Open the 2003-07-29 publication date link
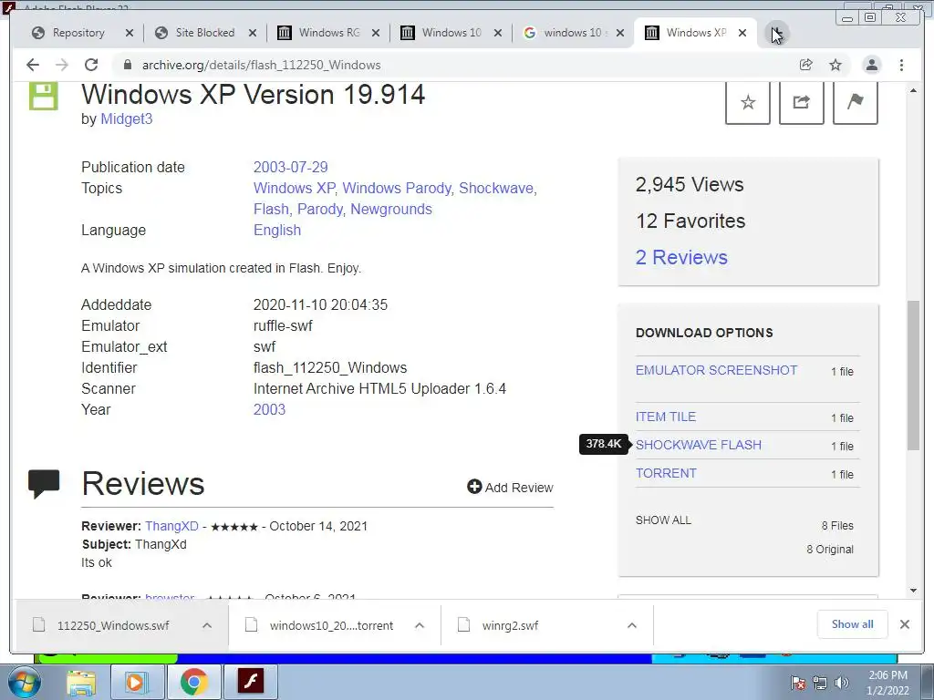The height and width of the screenshot is (700, 934). [x=290, y=168]
